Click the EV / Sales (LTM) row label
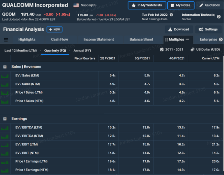The width and height of the screenshot is (224, 175). (x=27, y=76)
